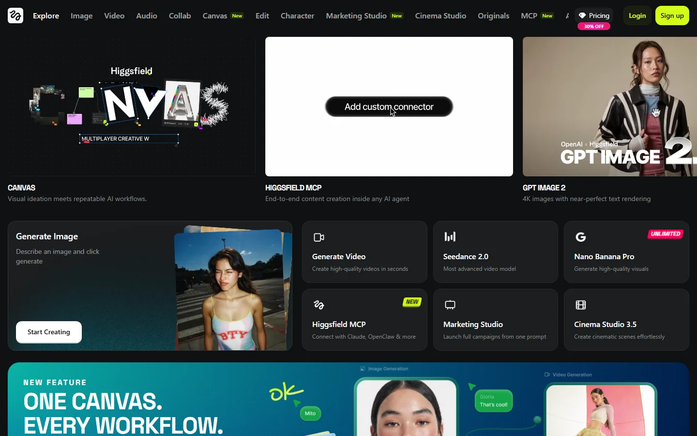The width and height of the screenshot is (697, 436).
Task: Click the NEW FEATURE banner label
Action: [55, 382]
